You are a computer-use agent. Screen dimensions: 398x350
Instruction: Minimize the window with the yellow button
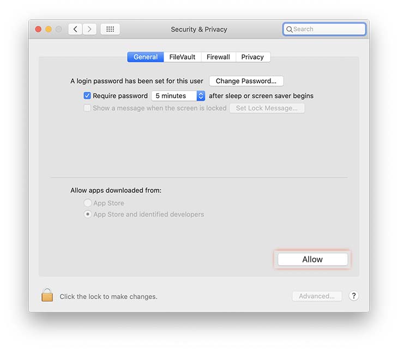pyautogui.click(x=49, y=29)
